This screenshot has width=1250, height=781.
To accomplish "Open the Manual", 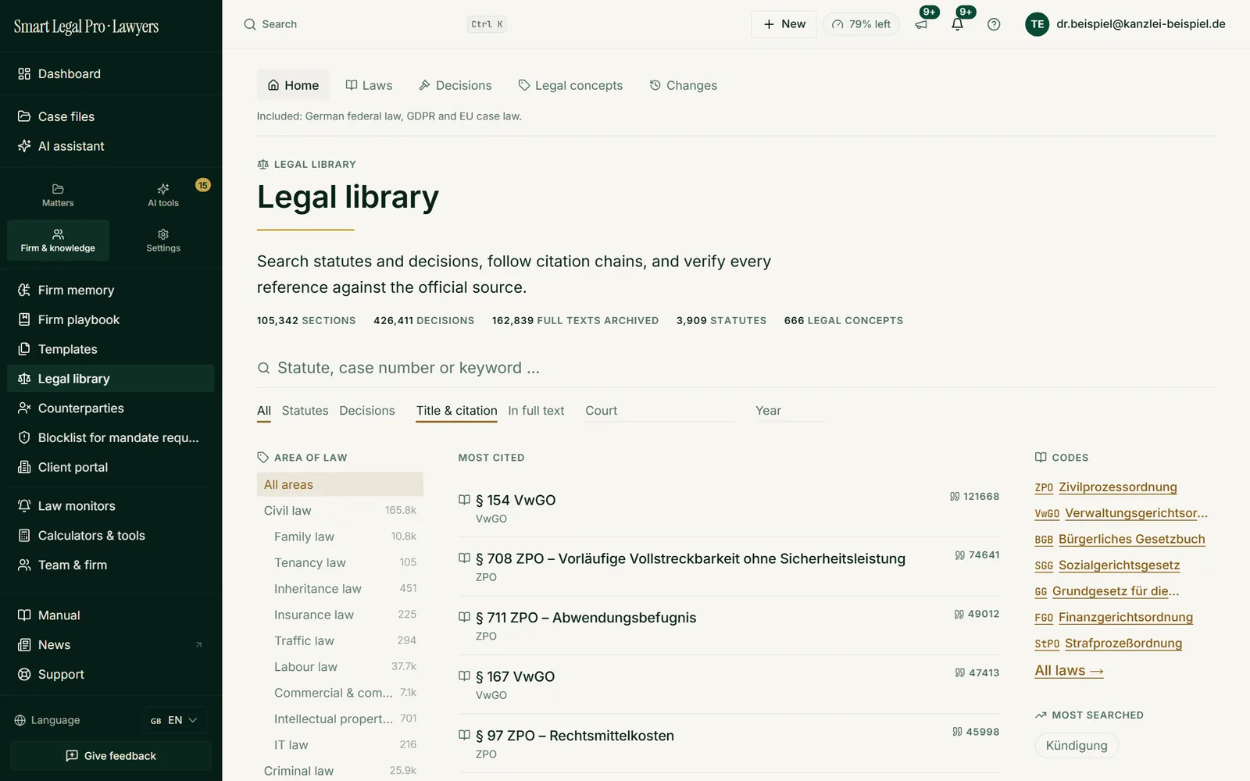I will pyautogui.click(x=110, y=615).
